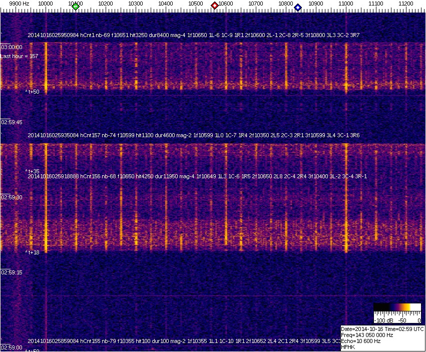Click the 10000 tick on frequency axis
This screenshot has height=352, width=426.
[46, 4]
